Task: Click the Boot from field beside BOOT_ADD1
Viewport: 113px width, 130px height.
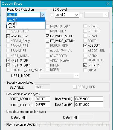Action: click(89, 105)
